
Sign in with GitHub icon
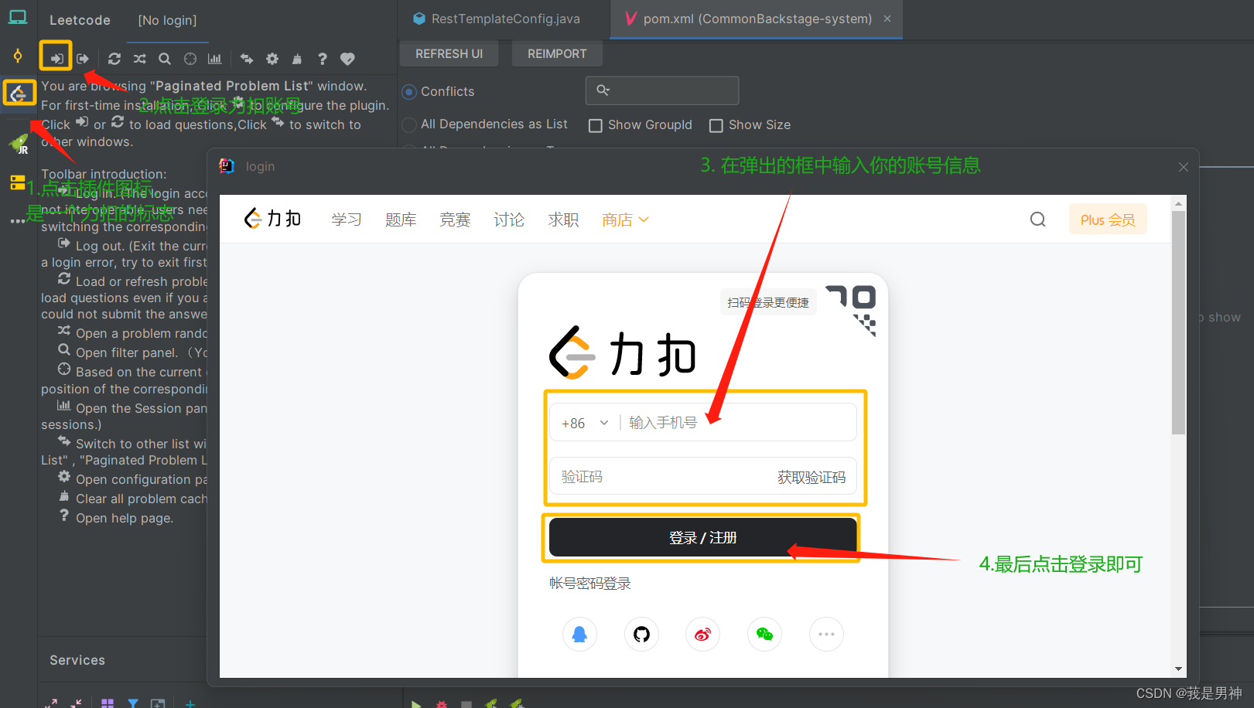pyautogui.click(x=641, y=635)
